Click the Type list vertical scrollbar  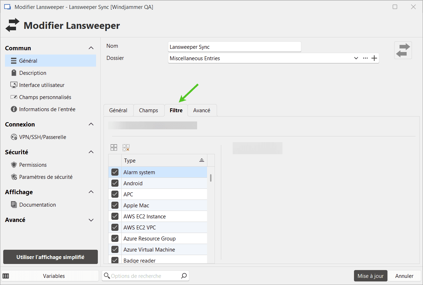[x=211, y=178]
